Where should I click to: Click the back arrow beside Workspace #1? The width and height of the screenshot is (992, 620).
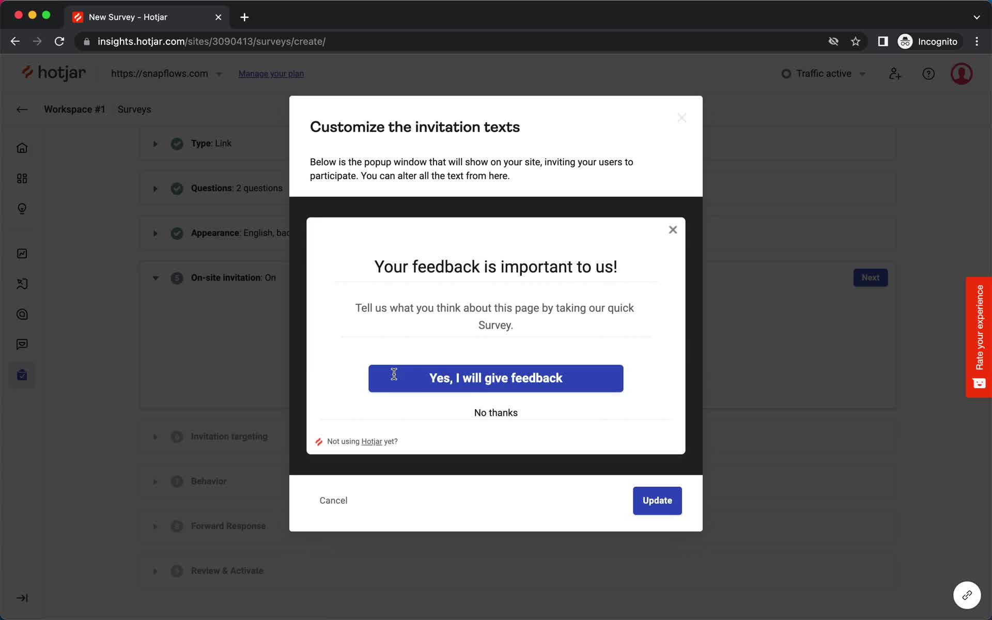22,110
